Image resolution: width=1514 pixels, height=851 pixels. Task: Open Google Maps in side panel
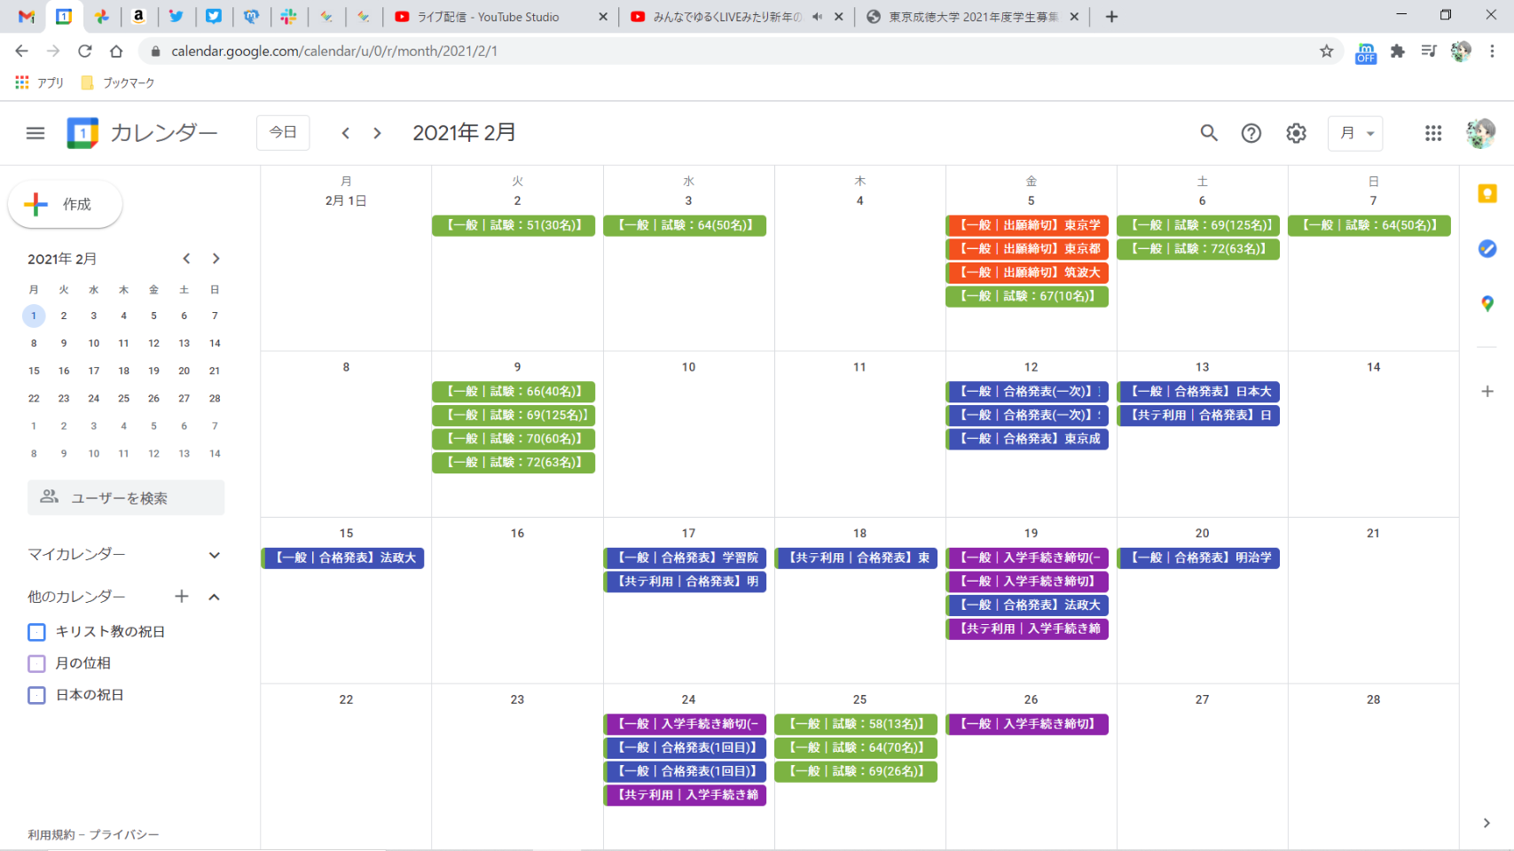pyautogui.click(x=1487, y=304)
